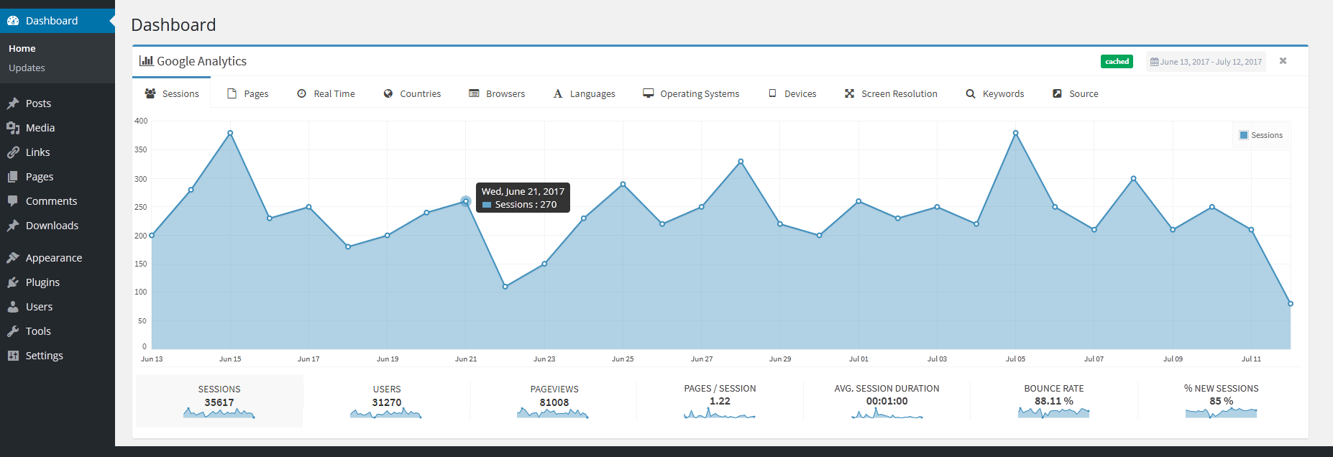Image resolution: width=1333 pixels, height=457 pixels.
Task: Click the calendar icon in date range
Action: pos(1154,62)
